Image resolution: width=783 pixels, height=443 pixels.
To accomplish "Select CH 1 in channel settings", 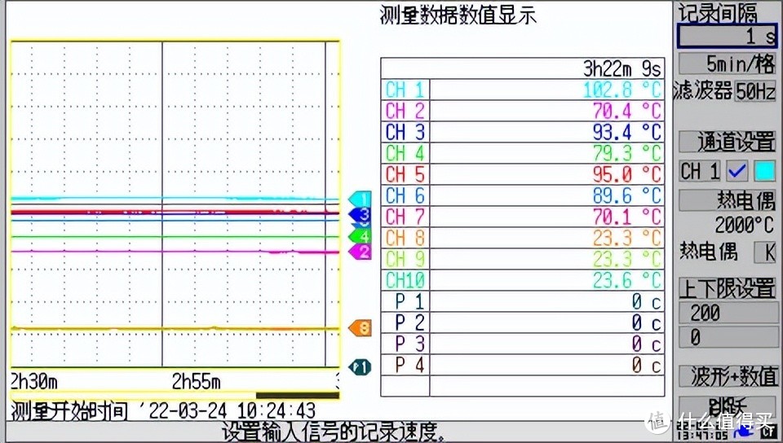I will tap(700, 172).
